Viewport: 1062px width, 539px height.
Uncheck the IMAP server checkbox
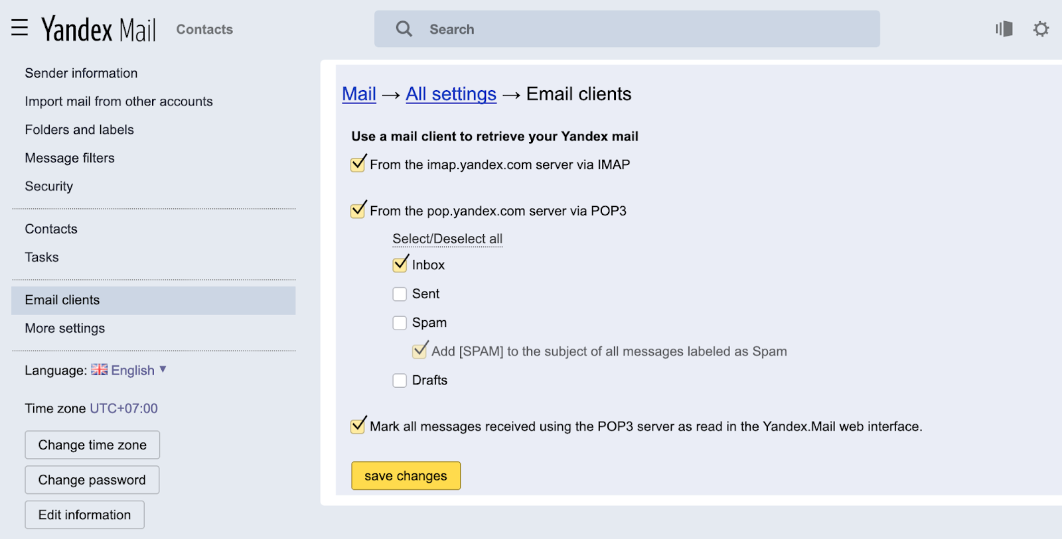(x=358, y=164)
